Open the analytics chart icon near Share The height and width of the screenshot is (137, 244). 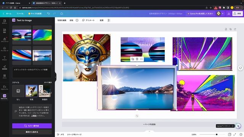(229, 14)
